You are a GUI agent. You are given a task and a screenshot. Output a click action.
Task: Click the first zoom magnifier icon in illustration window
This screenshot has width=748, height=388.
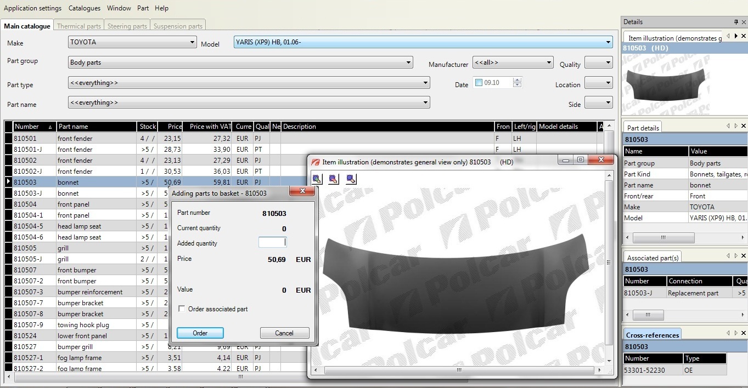coord(317,179)
